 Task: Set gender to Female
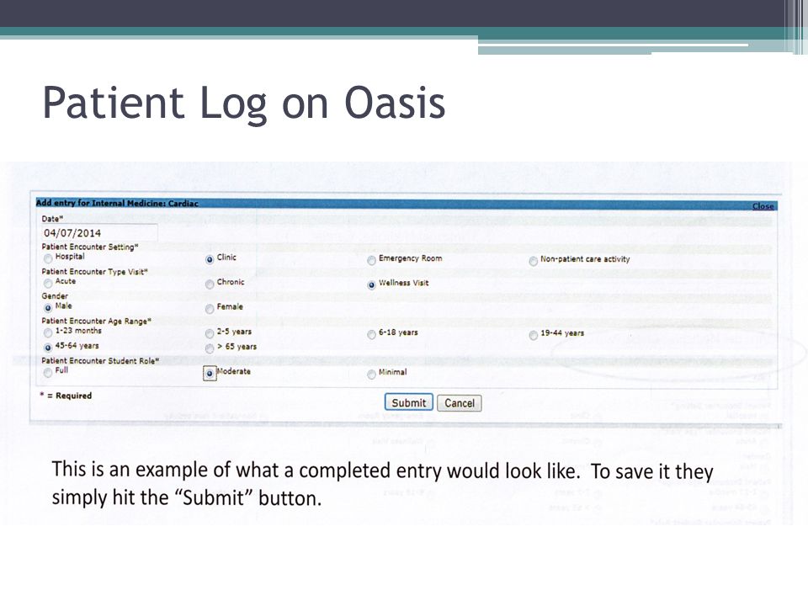(x=210, y=309)
